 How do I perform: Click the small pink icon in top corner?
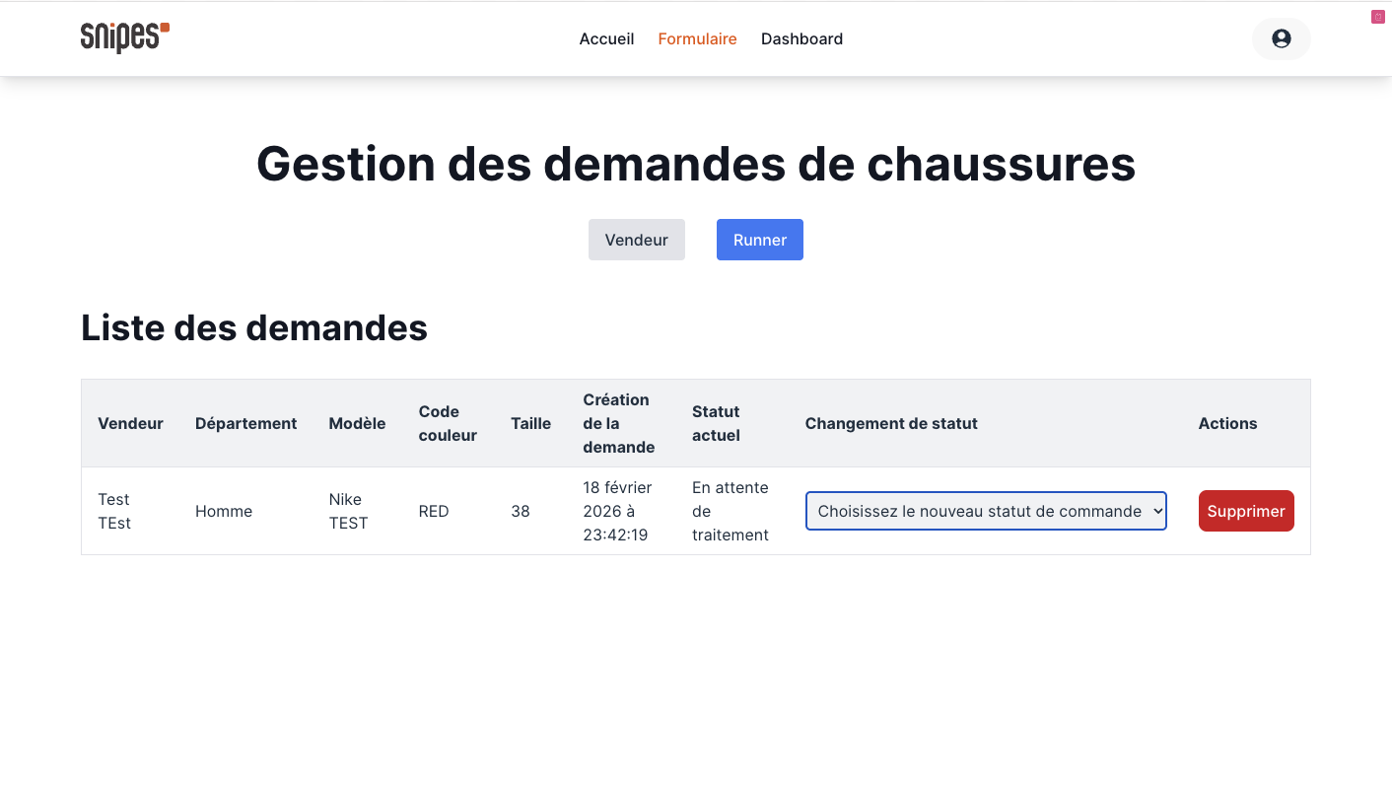pos(1378,17)
